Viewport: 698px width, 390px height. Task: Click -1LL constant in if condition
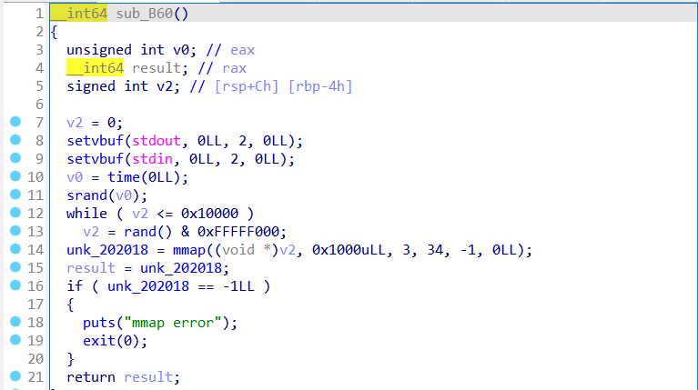coord(238,286)
